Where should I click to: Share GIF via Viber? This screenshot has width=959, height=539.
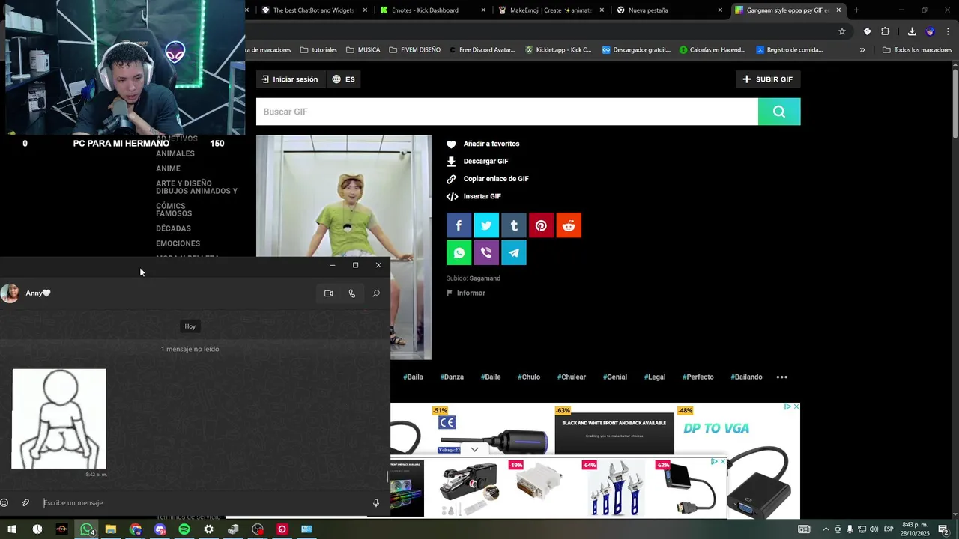[486, 252]
